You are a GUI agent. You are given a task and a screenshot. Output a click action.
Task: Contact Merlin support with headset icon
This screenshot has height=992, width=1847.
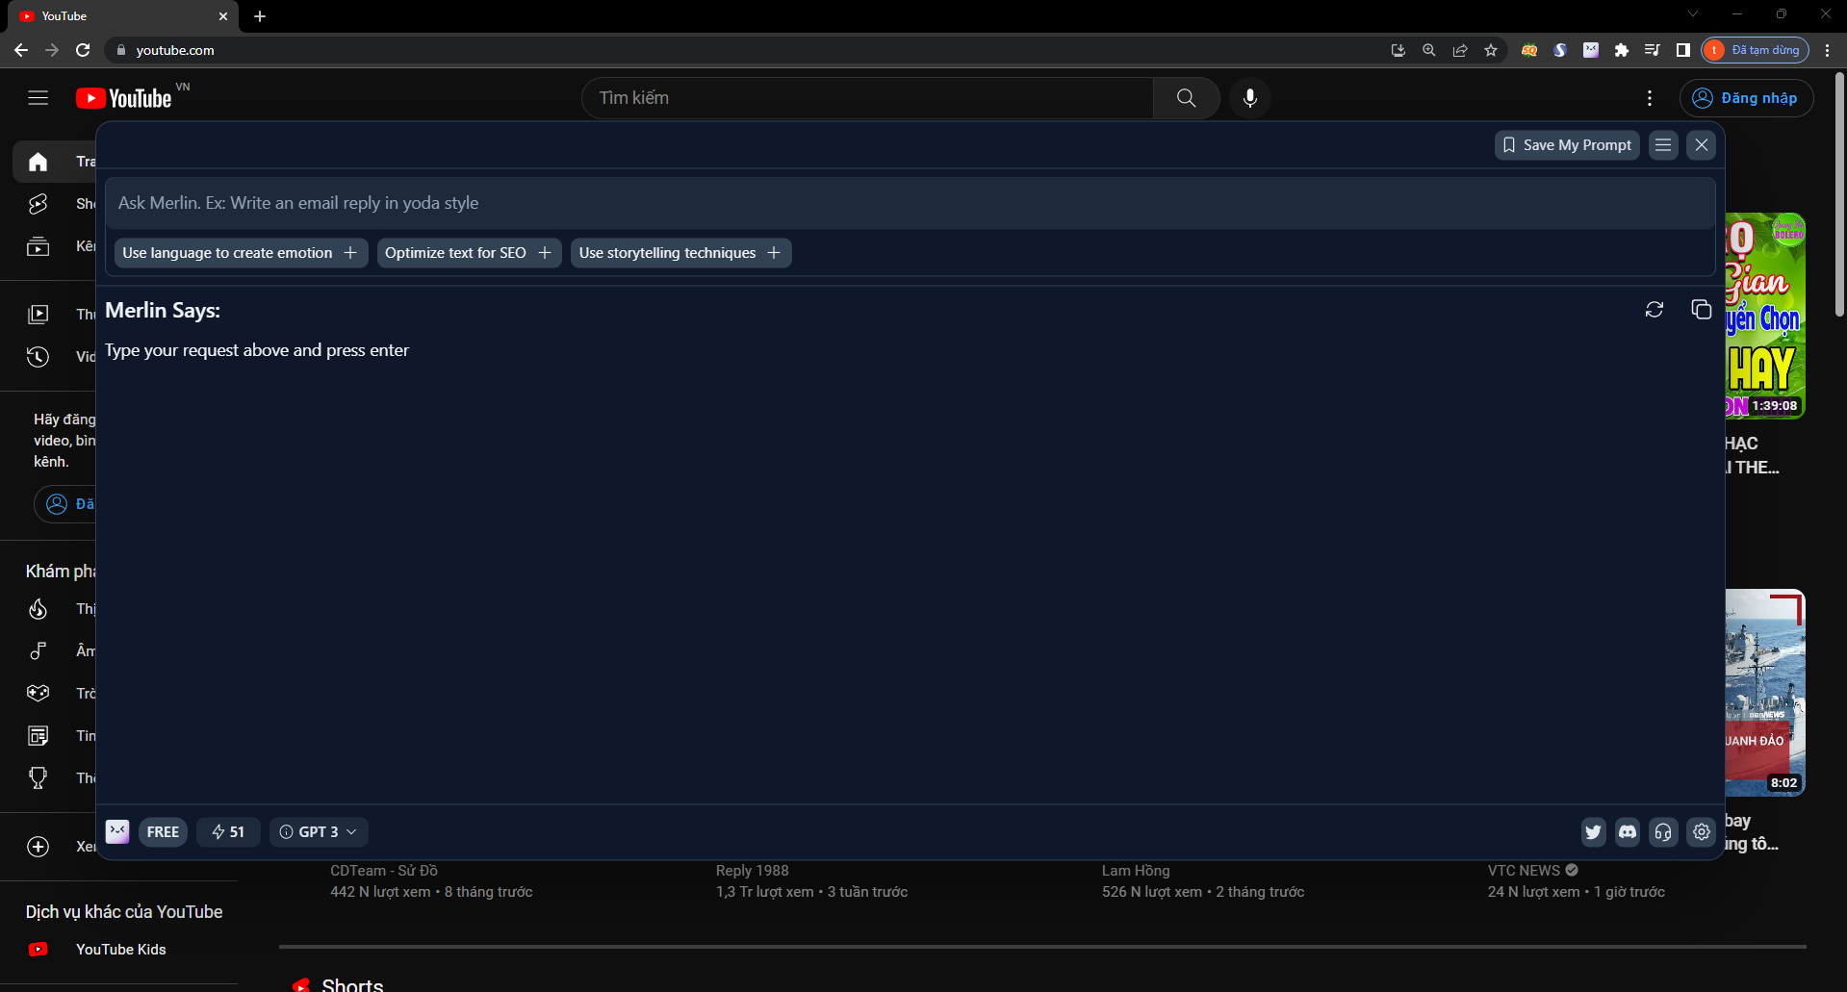1663,831
